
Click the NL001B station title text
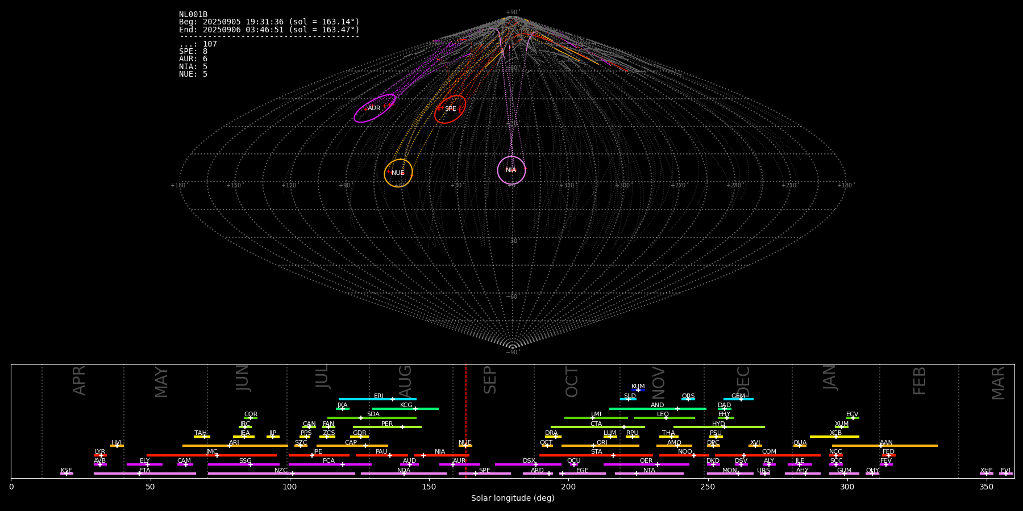[193, 15]
